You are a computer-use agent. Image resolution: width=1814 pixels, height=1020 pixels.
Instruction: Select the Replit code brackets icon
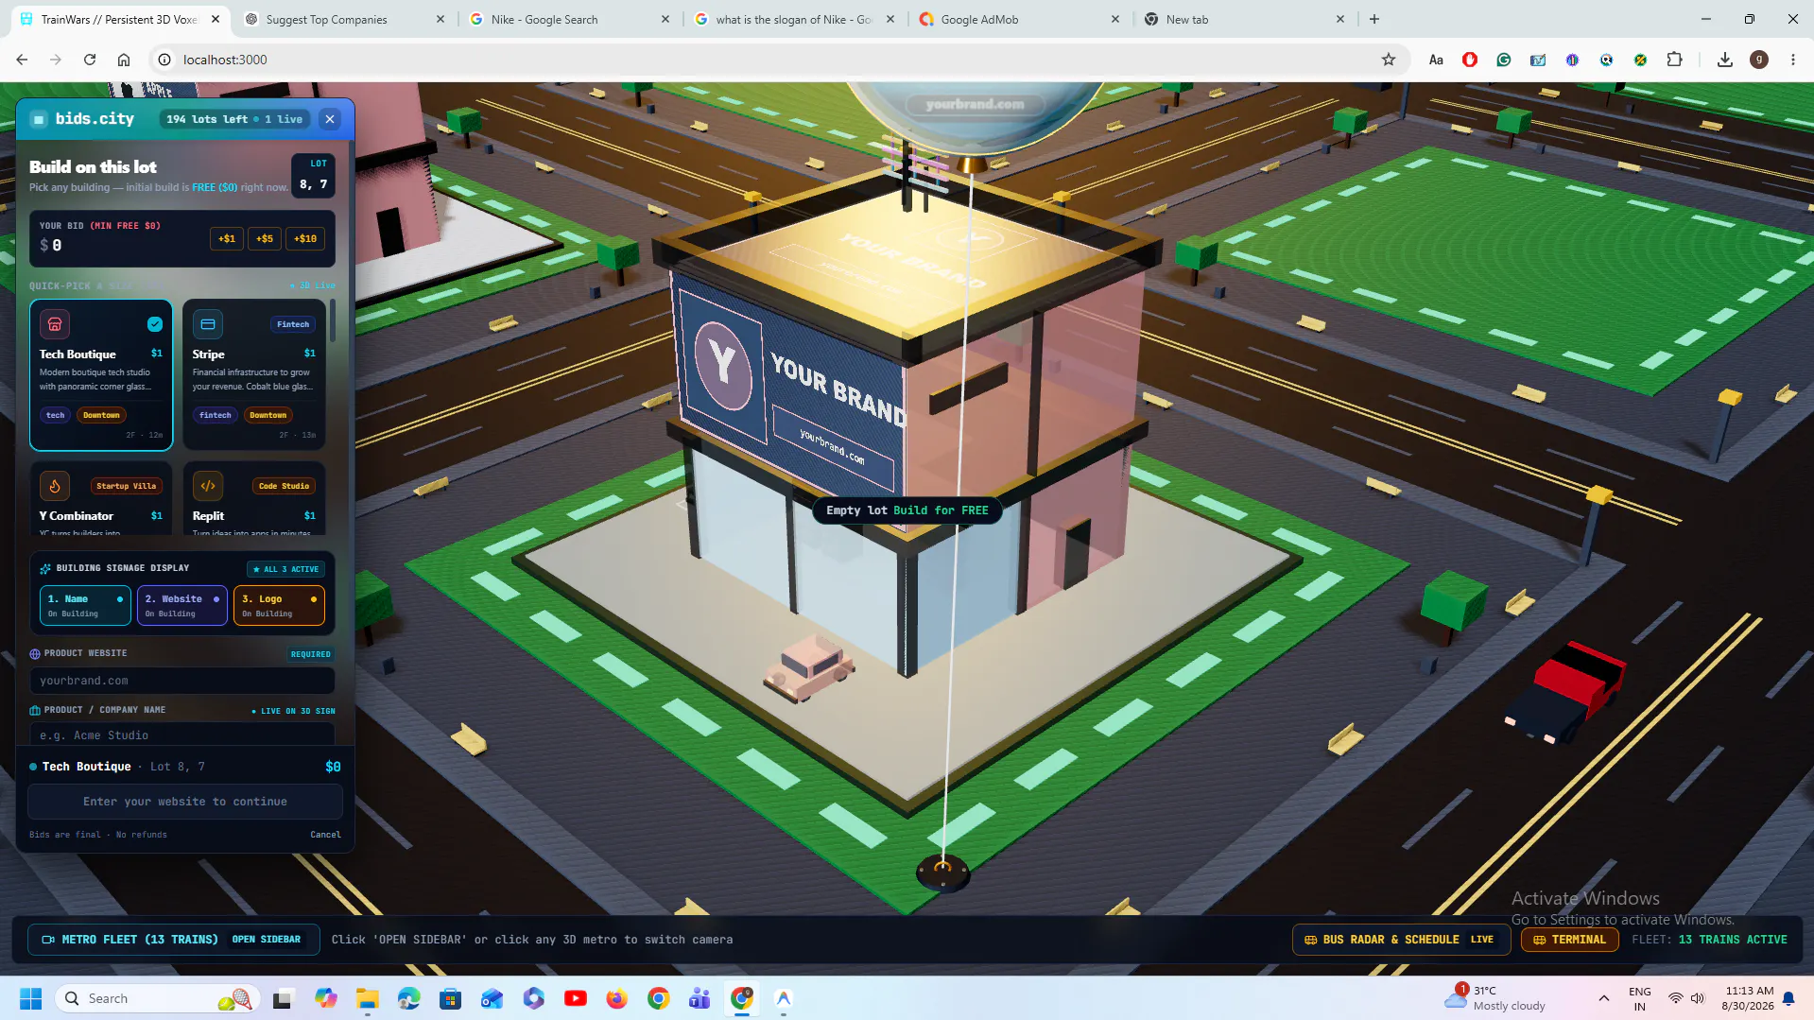tap(208, 486)
